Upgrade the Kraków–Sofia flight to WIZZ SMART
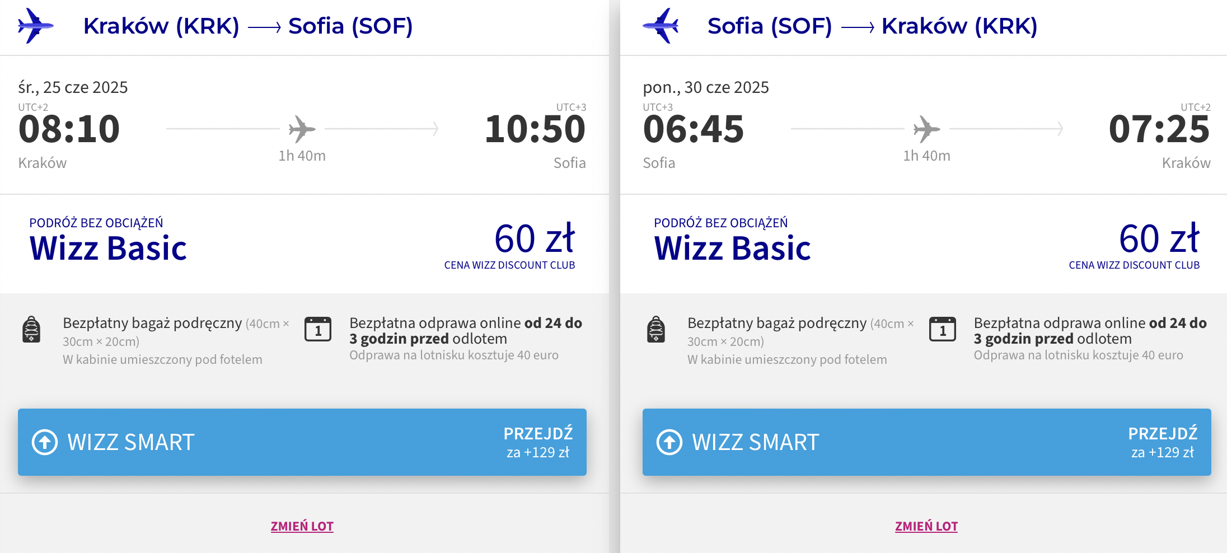 (x=302, y=442)
